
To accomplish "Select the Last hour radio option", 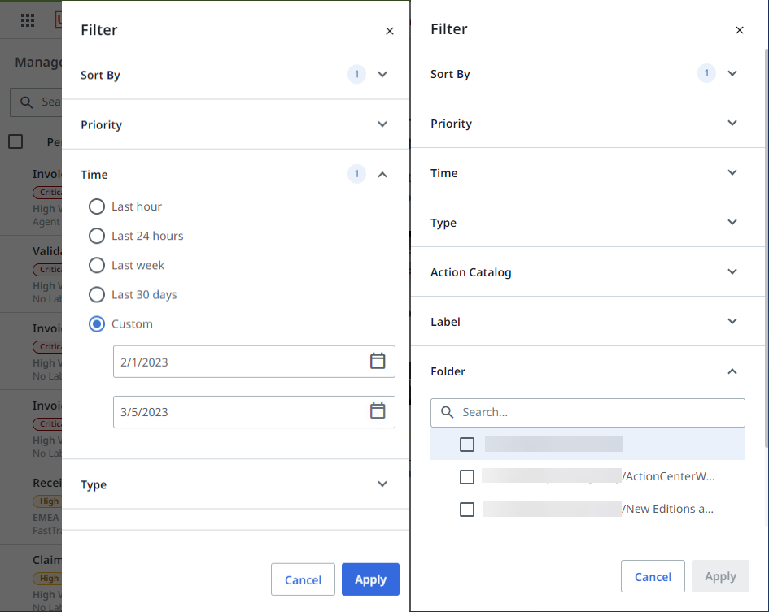I will 97,206.
